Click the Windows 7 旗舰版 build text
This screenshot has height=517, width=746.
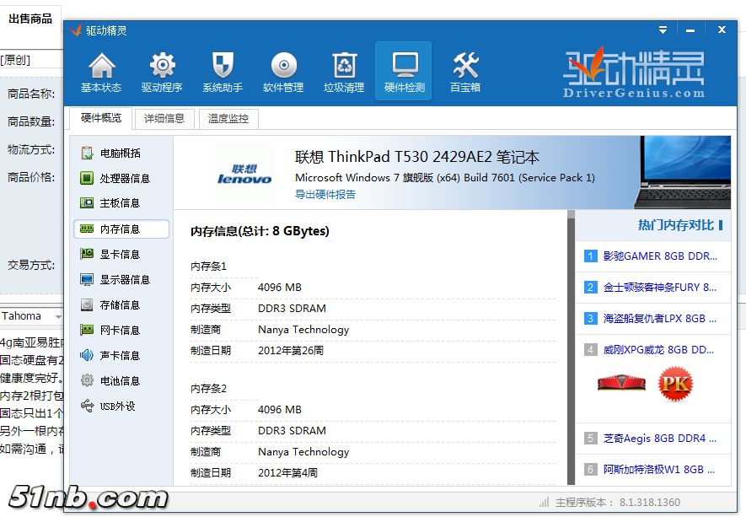pos(445,178)
